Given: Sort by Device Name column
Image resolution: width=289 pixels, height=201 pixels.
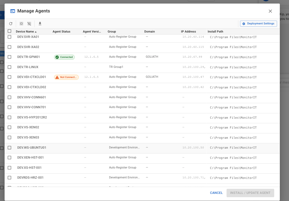Looking at the screenshot, I should click(x=25, y=32).
